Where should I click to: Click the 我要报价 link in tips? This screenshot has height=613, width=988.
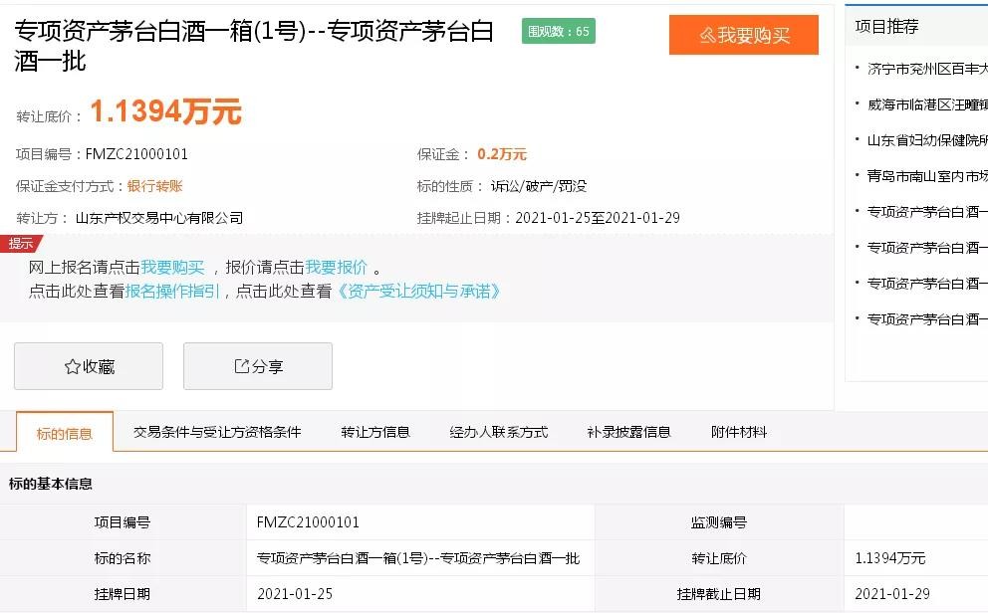[x=336, y=268]
